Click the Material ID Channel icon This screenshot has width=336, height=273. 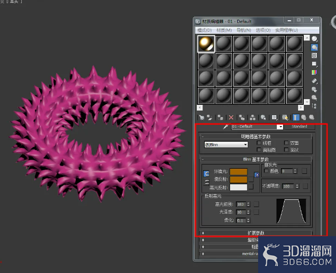pyautogui.click(x=274, y=117)
